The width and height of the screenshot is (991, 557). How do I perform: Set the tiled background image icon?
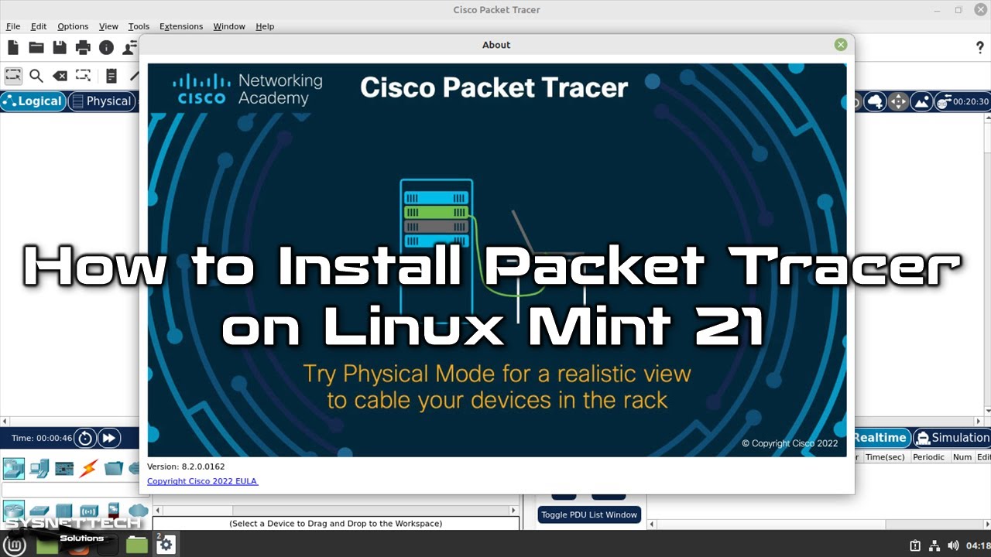click(x=921, y=101)
